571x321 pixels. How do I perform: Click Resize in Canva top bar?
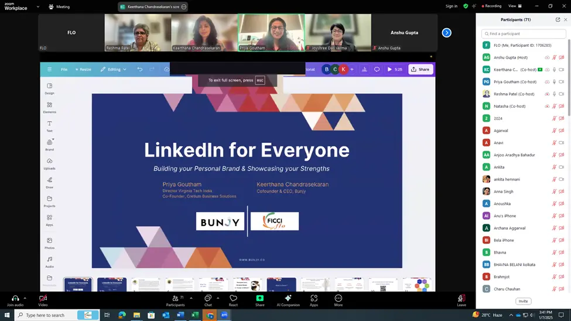(83, 69)
